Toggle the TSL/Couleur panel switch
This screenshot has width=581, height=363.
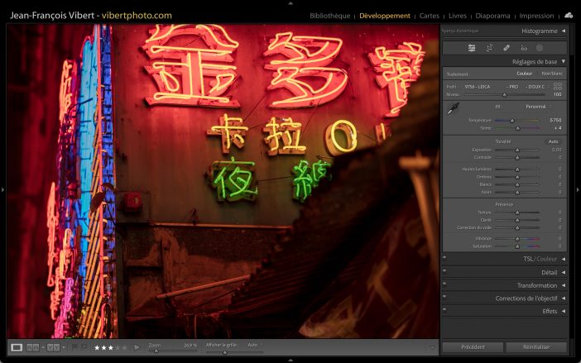(x=444, y=259)
